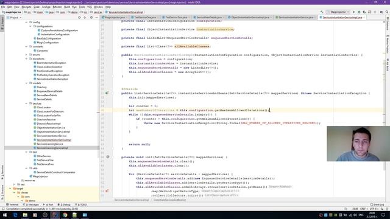The width and height of the screenshot is (390, 219).
Task: Open Messages tool window
Action: (30, 204)
